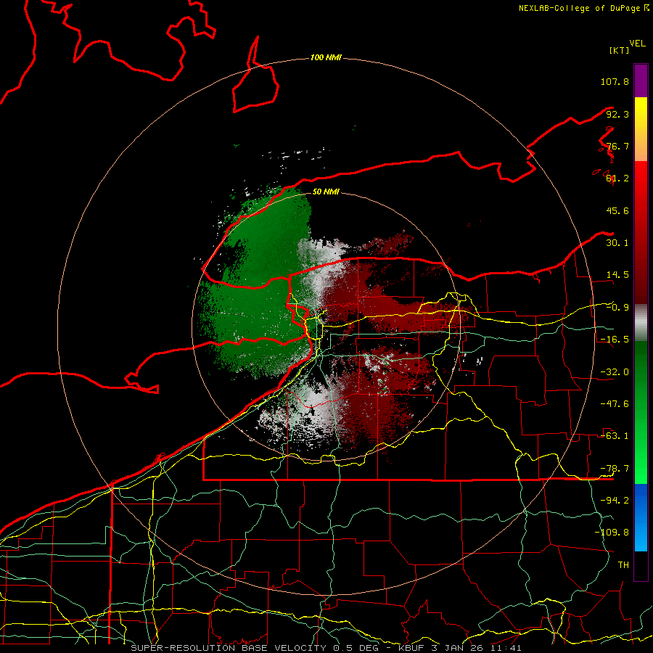Click the -63.1 legend value

pyautogui.click(x=615, y=436)
